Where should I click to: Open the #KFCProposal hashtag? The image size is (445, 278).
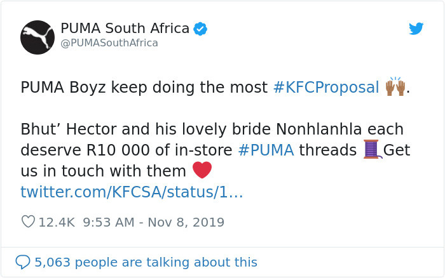(x=325, y=88)
